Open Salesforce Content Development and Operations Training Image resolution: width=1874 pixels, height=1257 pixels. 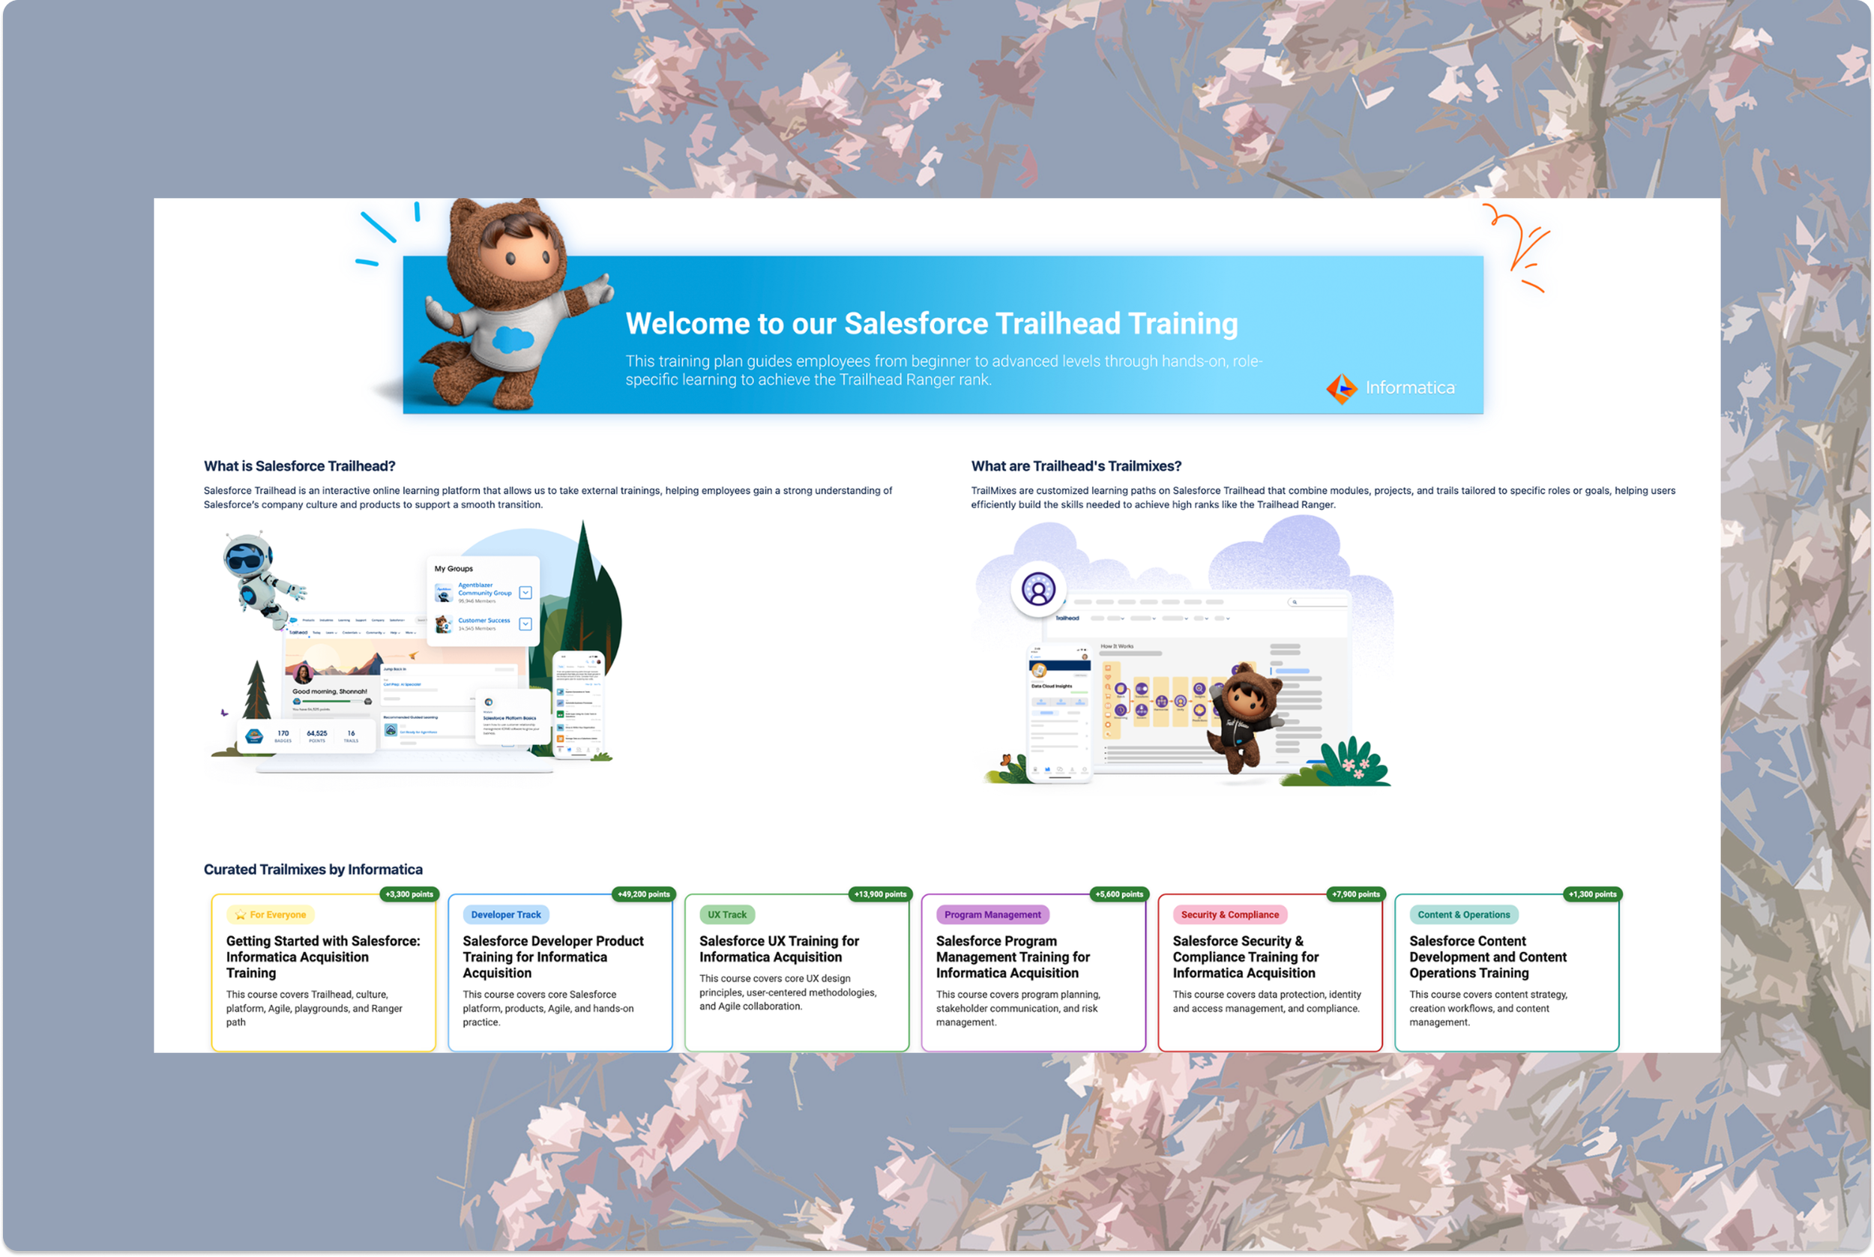point(1507,972)
